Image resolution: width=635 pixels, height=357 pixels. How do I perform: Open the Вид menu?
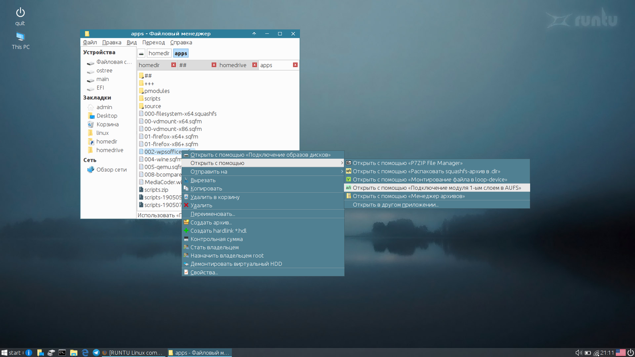(131, 43)
